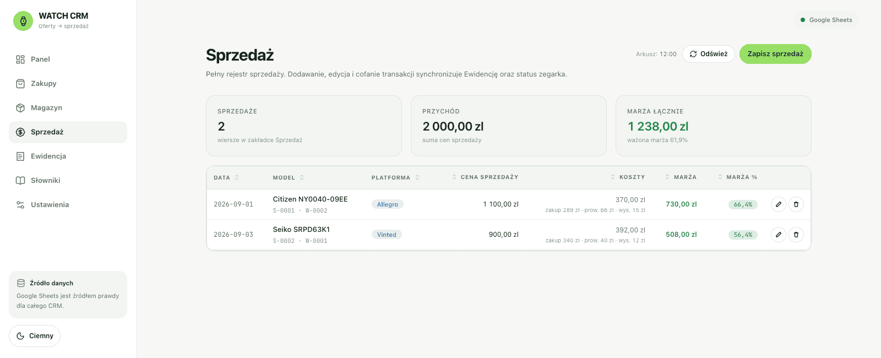Click the Magazyn box icon
The width and height of the screenshot is (881, 358).
pyautogui.click(x=20, y=108)
